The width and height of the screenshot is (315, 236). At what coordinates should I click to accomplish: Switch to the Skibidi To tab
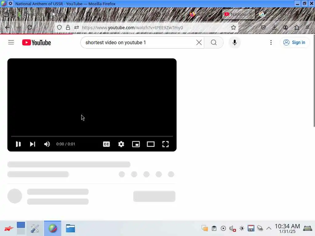point(203,14)
